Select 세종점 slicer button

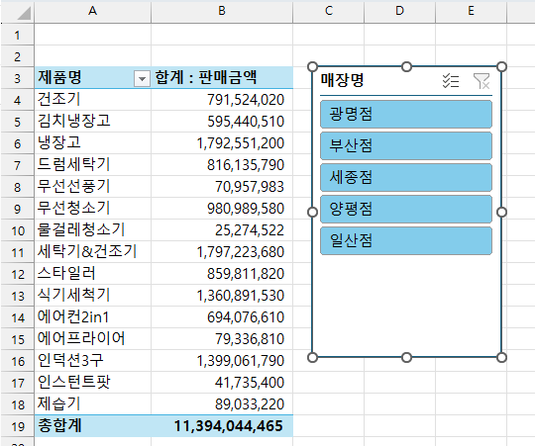point(406,177)
